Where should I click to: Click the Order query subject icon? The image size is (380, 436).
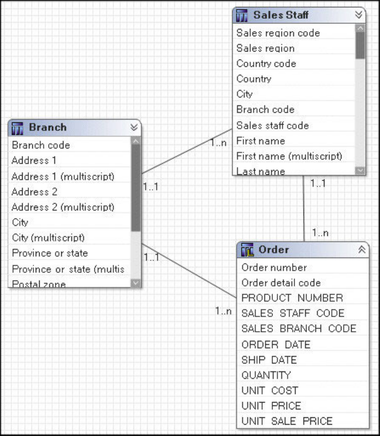point(247,250)
